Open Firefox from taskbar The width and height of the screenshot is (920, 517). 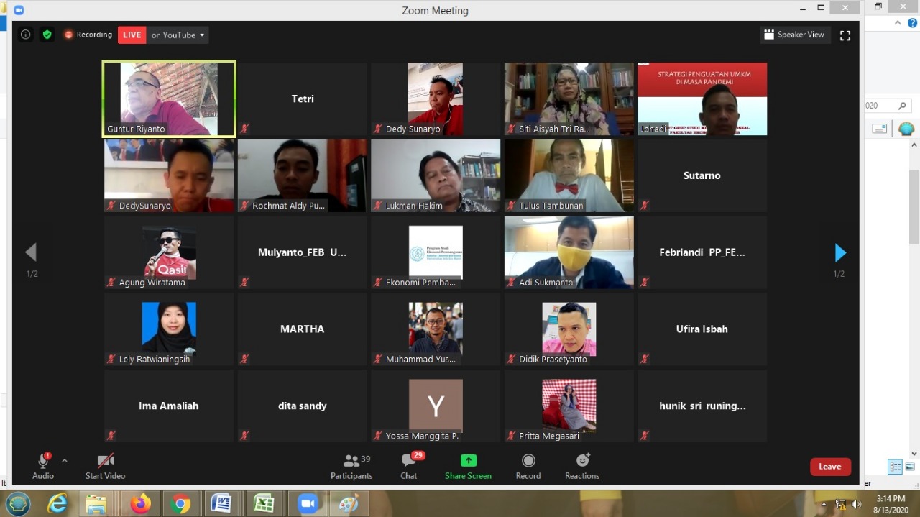(x=140, y=504)
